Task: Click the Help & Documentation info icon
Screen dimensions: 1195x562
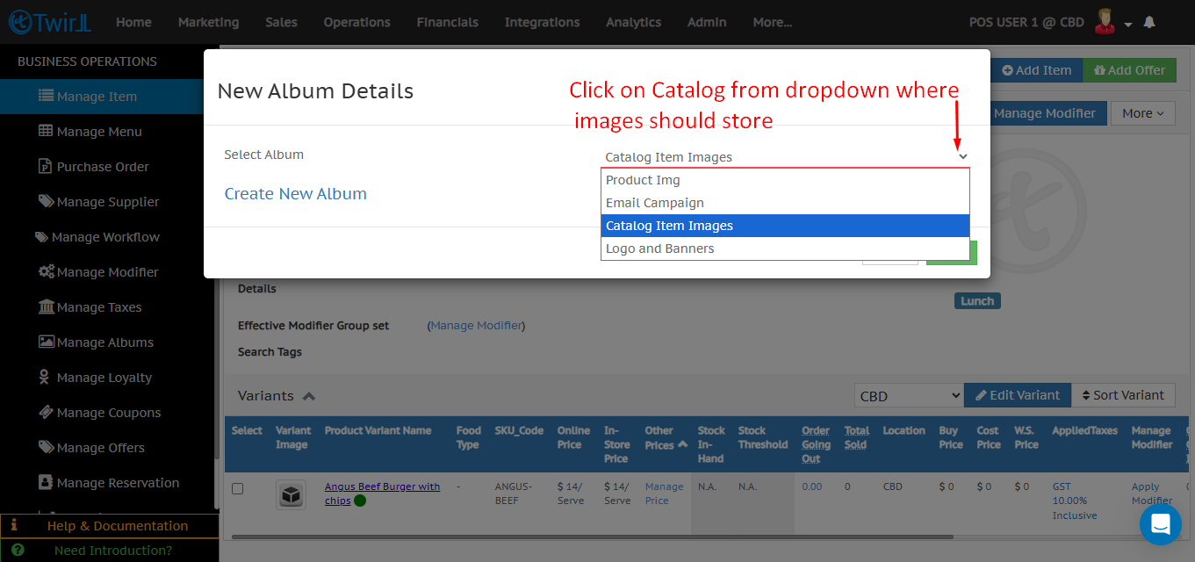Action: click(13, 525)
